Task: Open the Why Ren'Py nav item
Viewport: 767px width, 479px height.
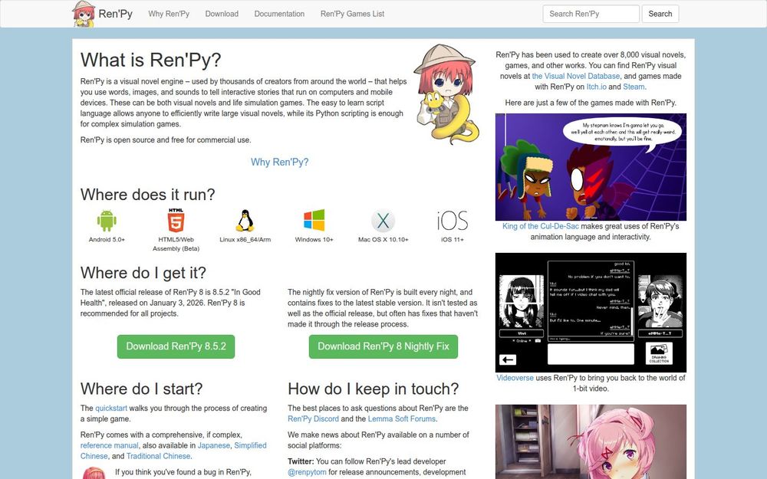Action: pos(169,14)
